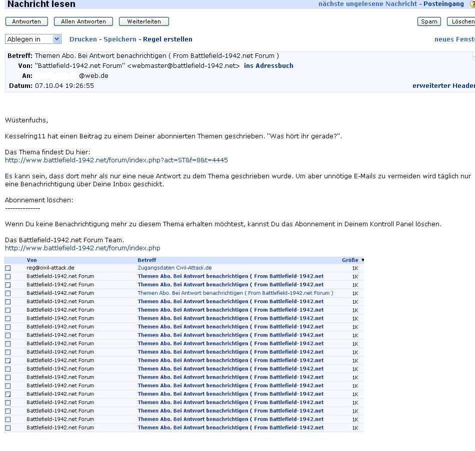Click the greeting text Wüstenfuchs,

pyautogui.click(x=26, y=120)
